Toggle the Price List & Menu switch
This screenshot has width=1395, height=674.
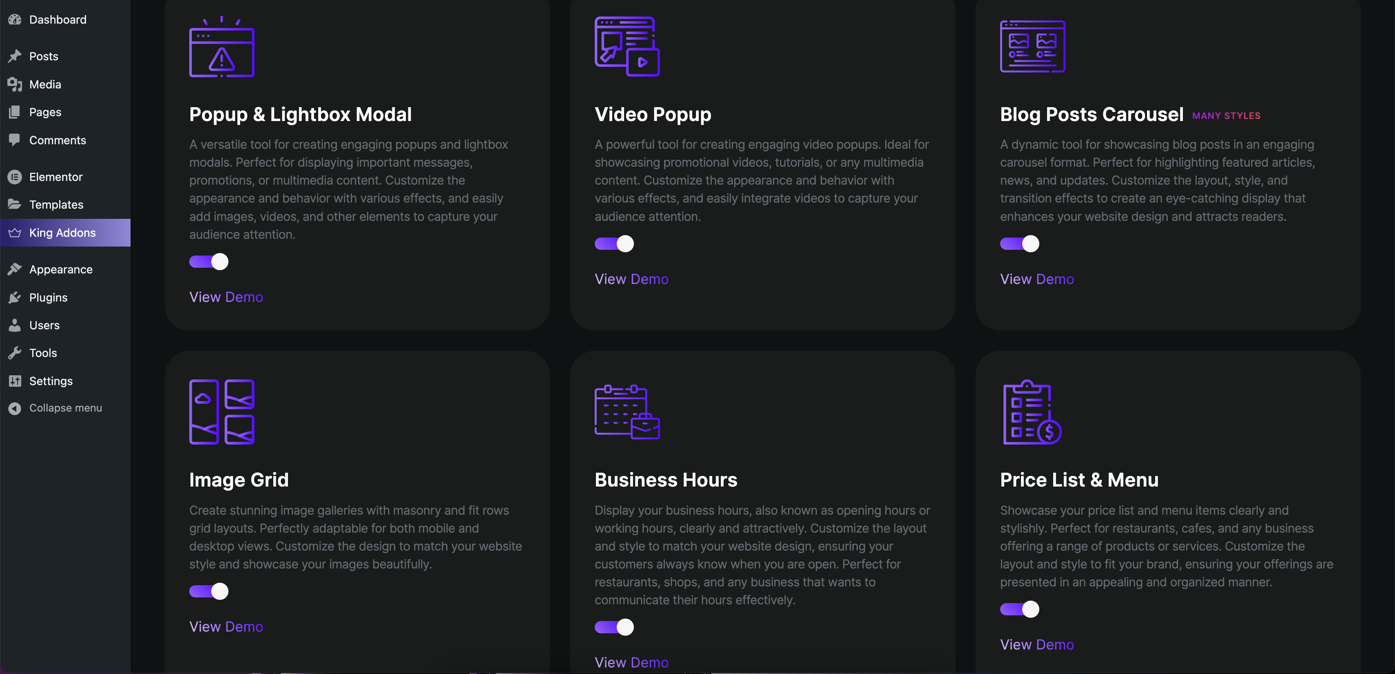point(1020,609)
